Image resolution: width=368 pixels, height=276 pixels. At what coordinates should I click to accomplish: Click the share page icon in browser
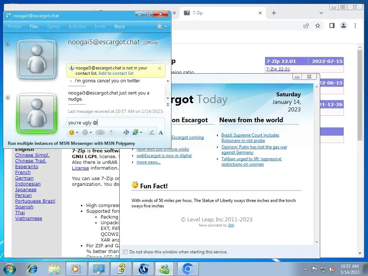(x=306, y=26)
